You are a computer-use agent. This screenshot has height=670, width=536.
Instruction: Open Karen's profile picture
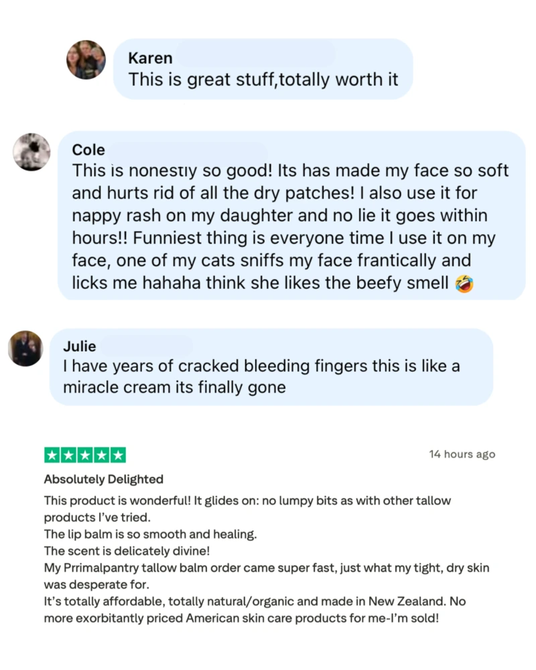[86, 60]
